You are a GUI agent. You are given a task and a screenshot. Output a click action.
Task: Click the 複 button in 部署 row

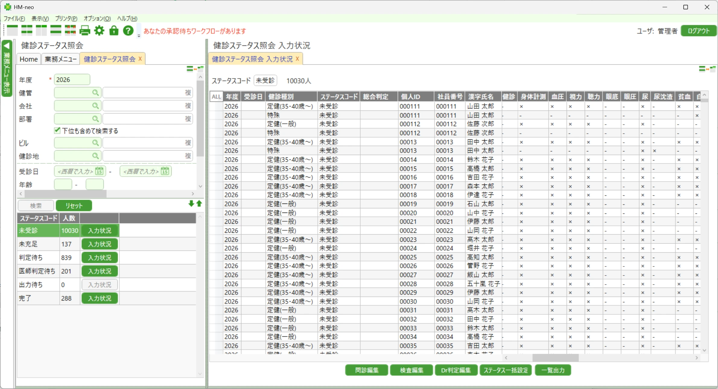click(x=188, y=119)
